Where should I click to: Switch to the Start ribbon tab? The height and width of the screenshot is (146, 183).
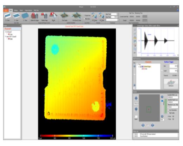(11, 10)
